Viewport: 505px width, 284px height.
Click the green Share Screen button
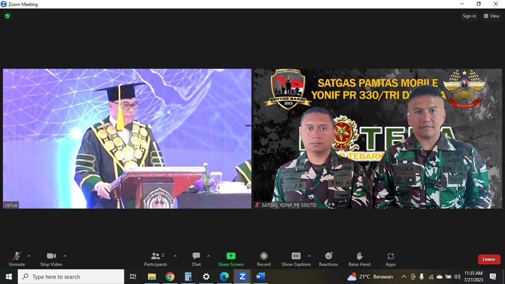(230, 259)
